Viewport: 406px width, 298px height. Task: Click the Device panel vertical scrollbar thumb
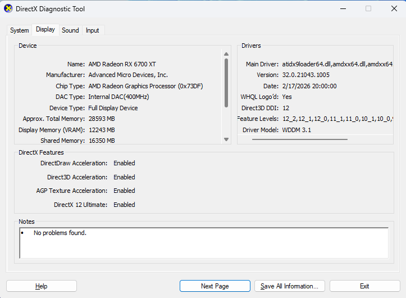(x=226, y=83)
